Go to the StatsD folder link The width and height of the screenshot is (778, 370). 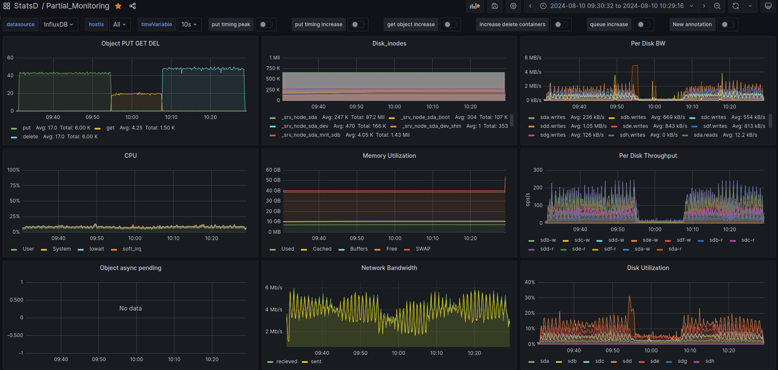26,6
